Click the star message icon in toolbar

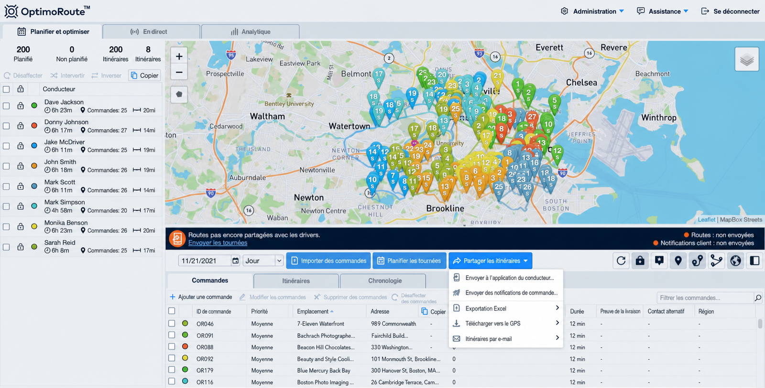pyautogui.click(x=659, y=261)
